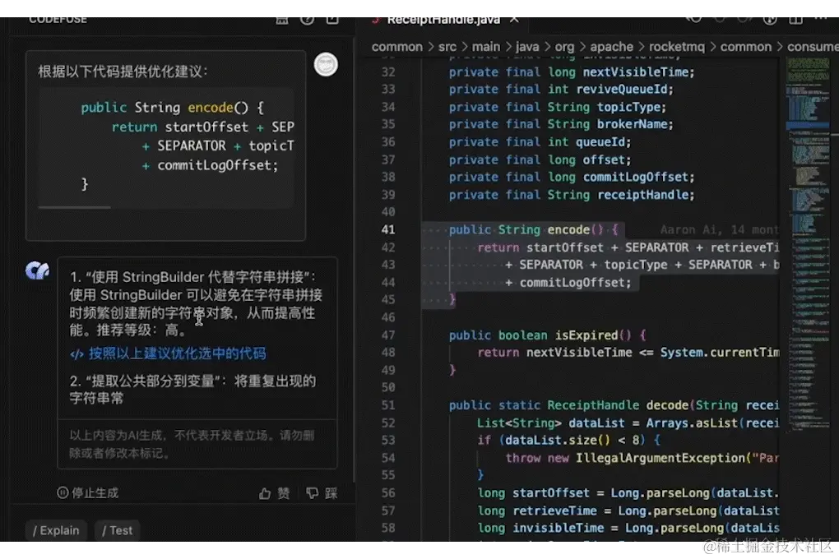Open the 'src' breadcrumb segment
Image resolution: width=839 pixels, height=559 pixels.
pos(447,47)
